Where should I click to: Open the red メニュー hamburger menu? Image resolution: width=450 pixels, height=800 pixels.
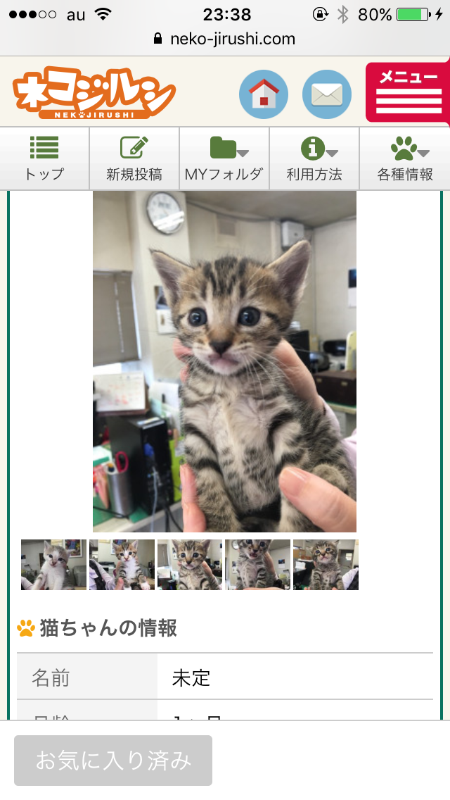click(408, 93)
